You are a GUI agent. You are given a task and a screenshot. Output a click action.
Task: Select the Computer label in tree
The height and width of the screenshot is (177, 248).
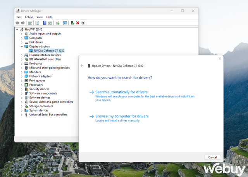coord(36,38)
